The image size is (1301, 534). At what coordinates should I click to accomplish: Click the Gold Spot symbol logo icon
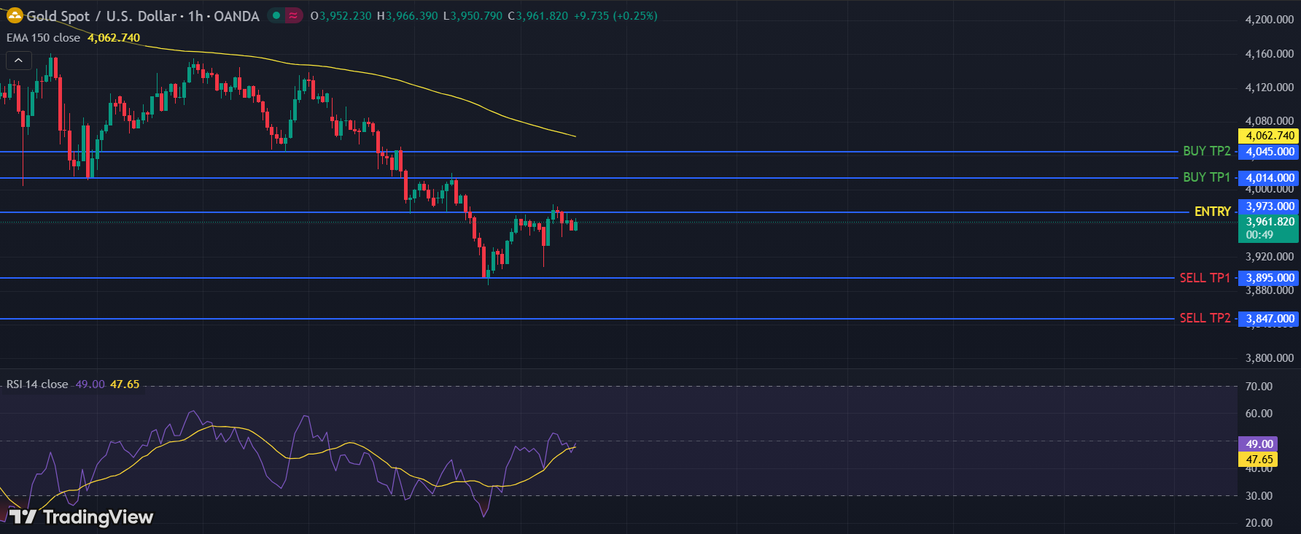(x=15, y=15)
